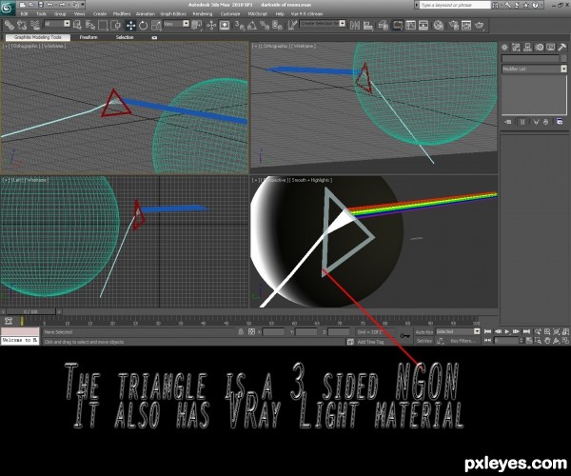Open the Tools menu
Image resolution: width=571 pixels, height=476 pixels.
tap(41, 14)
